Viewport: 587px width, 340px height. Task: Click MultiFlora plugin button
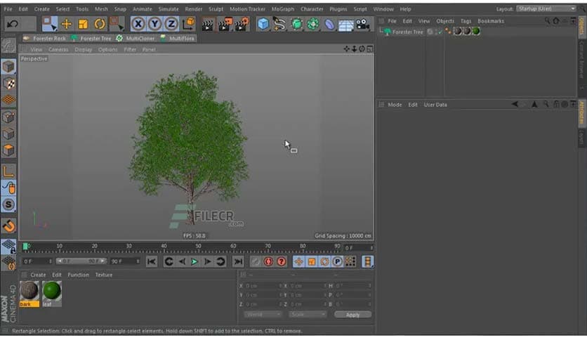(x=178, y=38)
